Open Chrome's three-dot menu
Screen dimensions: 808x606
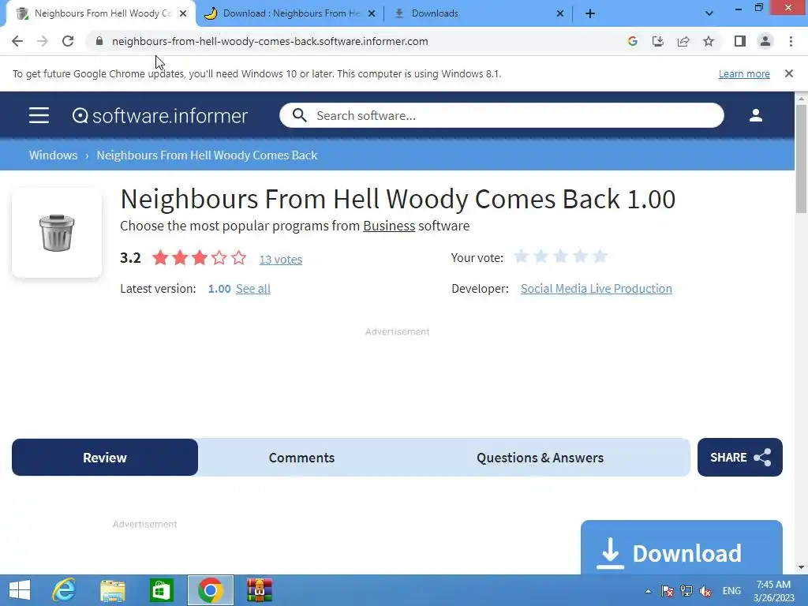[791, 41]
